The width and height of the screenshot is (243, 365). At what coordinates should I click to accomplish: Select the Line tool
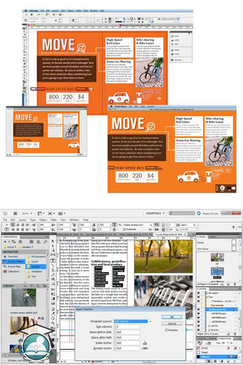[53, 265]
